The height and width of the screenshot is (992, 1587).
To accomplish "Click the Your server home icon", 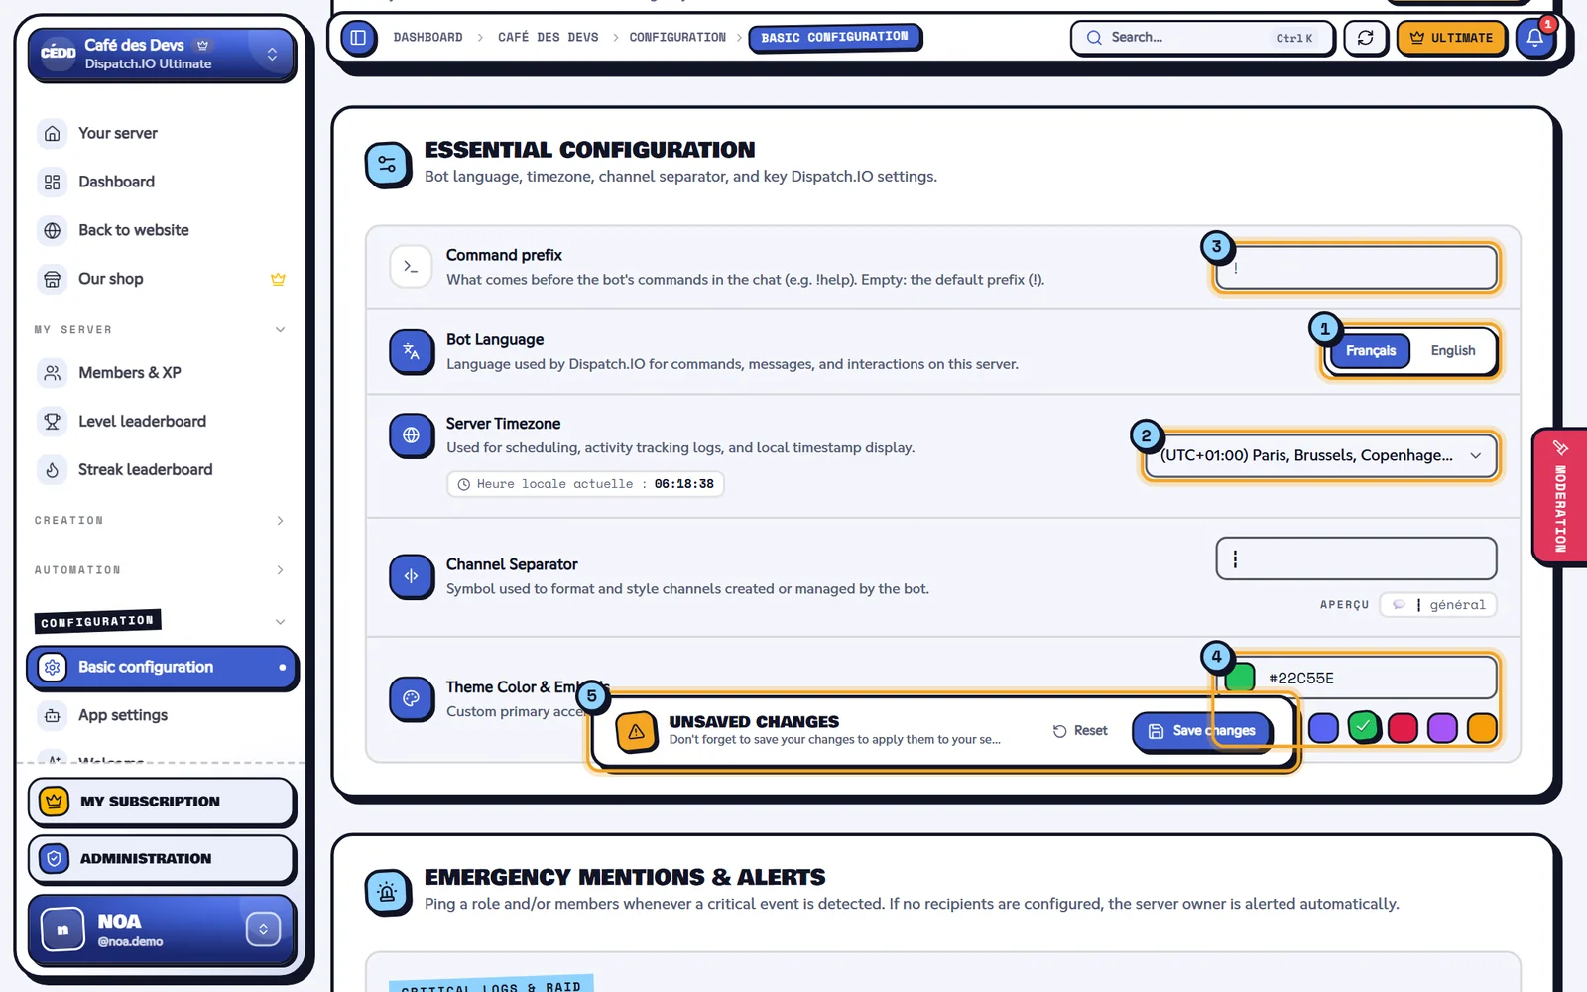I will pyautogui.click(x=53, y=133).
